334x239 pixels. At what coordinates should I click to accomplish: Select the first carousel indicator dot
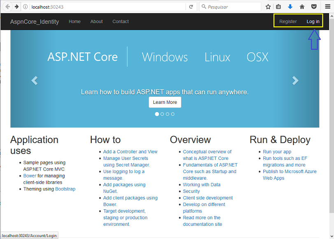tap(157, 114)
